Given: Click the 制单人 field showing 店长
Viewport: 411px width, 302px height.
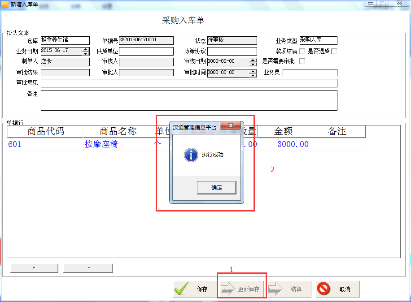Looking at the screenshot, I should (x=65, y=62).
